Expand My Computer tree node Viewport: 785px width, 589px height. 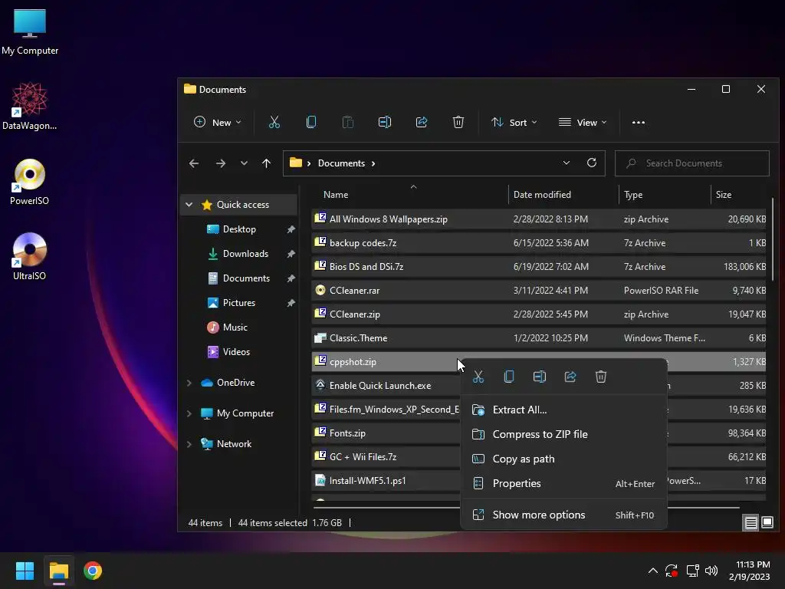click(189, 413)
